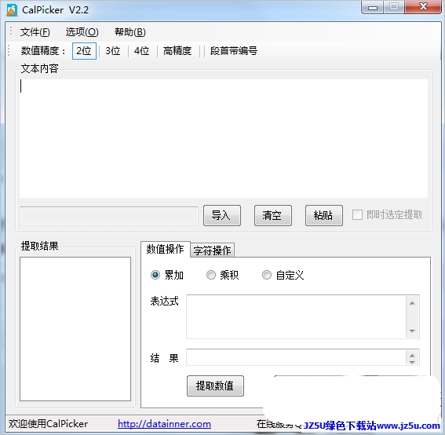
Task: Set numeric precision to 2位
Action: pos(84,51)
